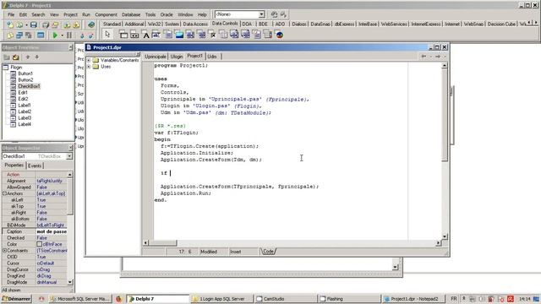Click the Toggle Form/Unit icon

click(x=29, y=35)
